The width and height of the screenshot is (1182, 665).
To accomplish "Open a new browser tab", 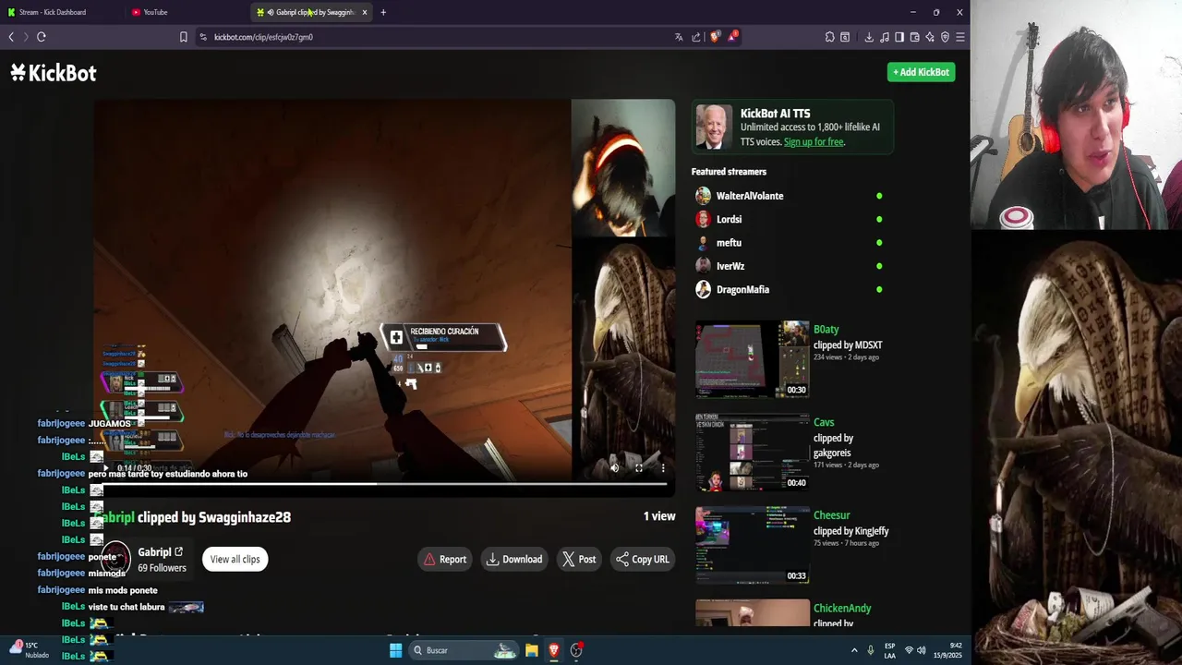I will (383, 12).
